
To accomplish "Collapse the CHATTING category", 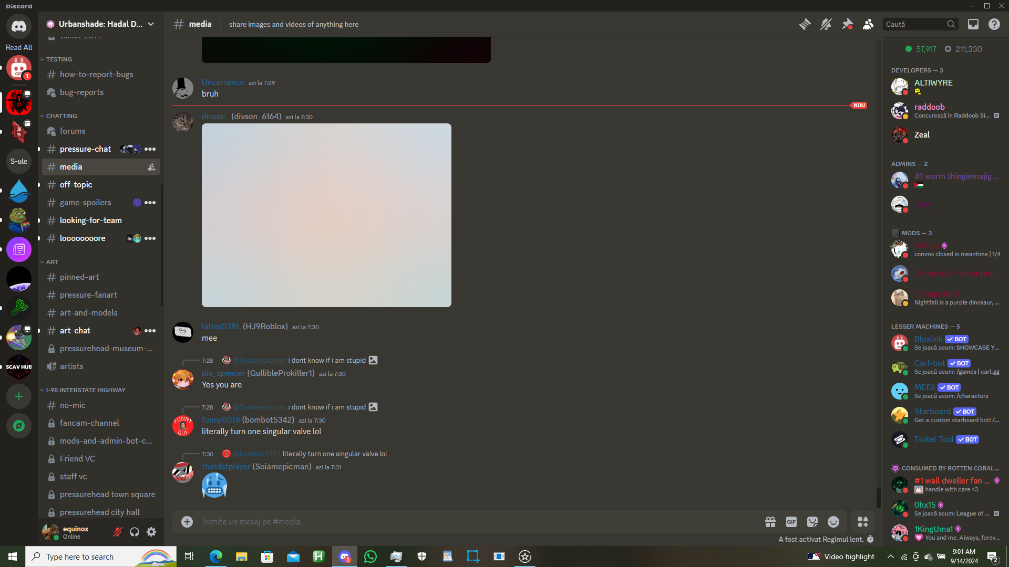I will click(61, 116).
